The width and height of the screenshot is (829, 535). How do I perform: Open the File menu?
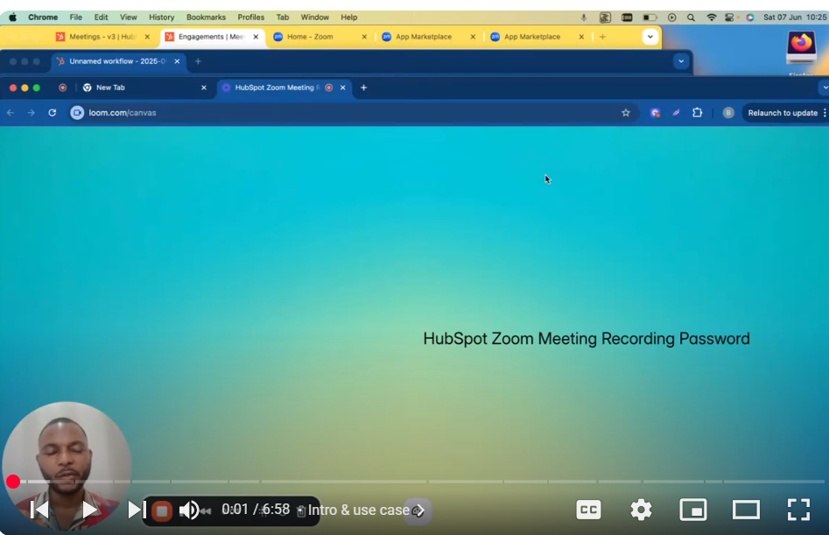(x=75, y=17)
